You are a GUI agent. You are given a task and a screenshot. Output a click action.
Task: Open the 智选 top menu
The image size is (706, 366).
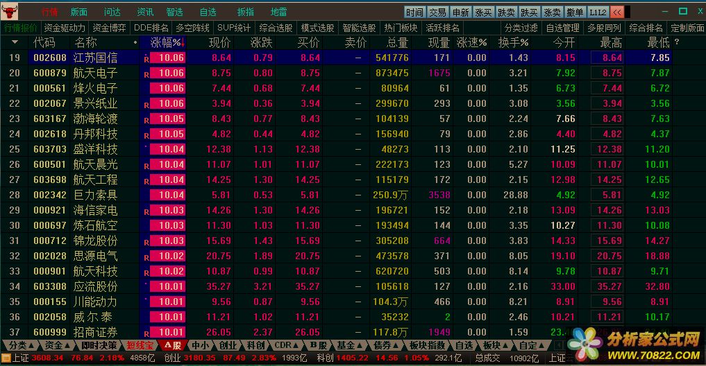point(174,12)
